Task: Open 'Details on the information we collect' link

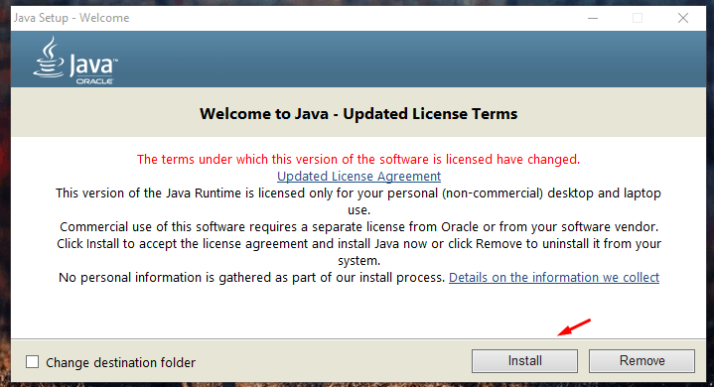Action: tap(554, 278)
